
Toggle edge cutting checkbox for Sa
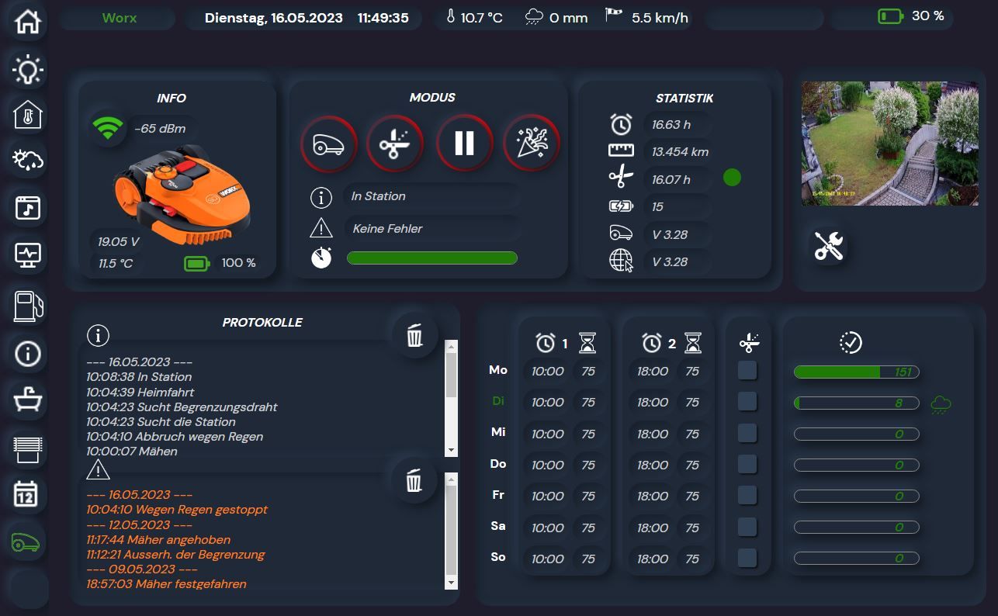coord(747,528)
